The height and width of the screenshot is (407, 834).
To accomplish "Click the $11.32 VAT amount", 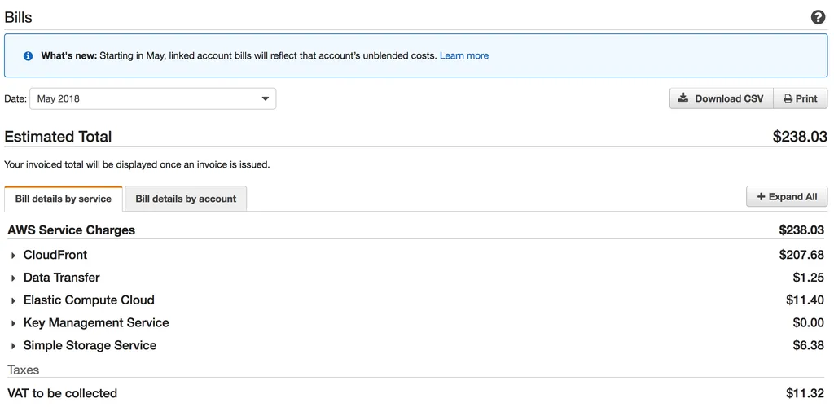I will (805, 393).
